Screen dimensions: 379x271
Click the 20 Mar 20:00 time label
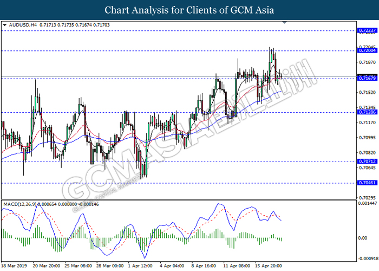[47, 266]
